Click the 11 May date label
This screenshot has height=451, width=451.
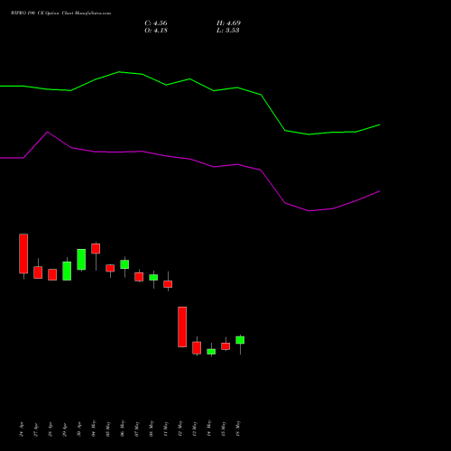tap(166, 428)
